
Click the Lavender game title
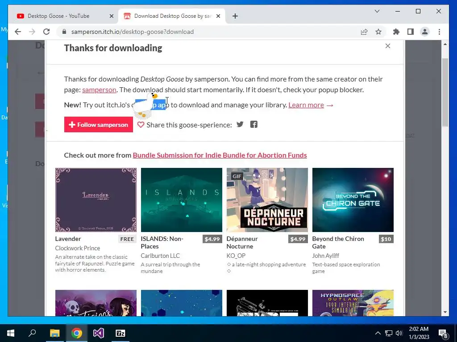click(x=68, y=239)
